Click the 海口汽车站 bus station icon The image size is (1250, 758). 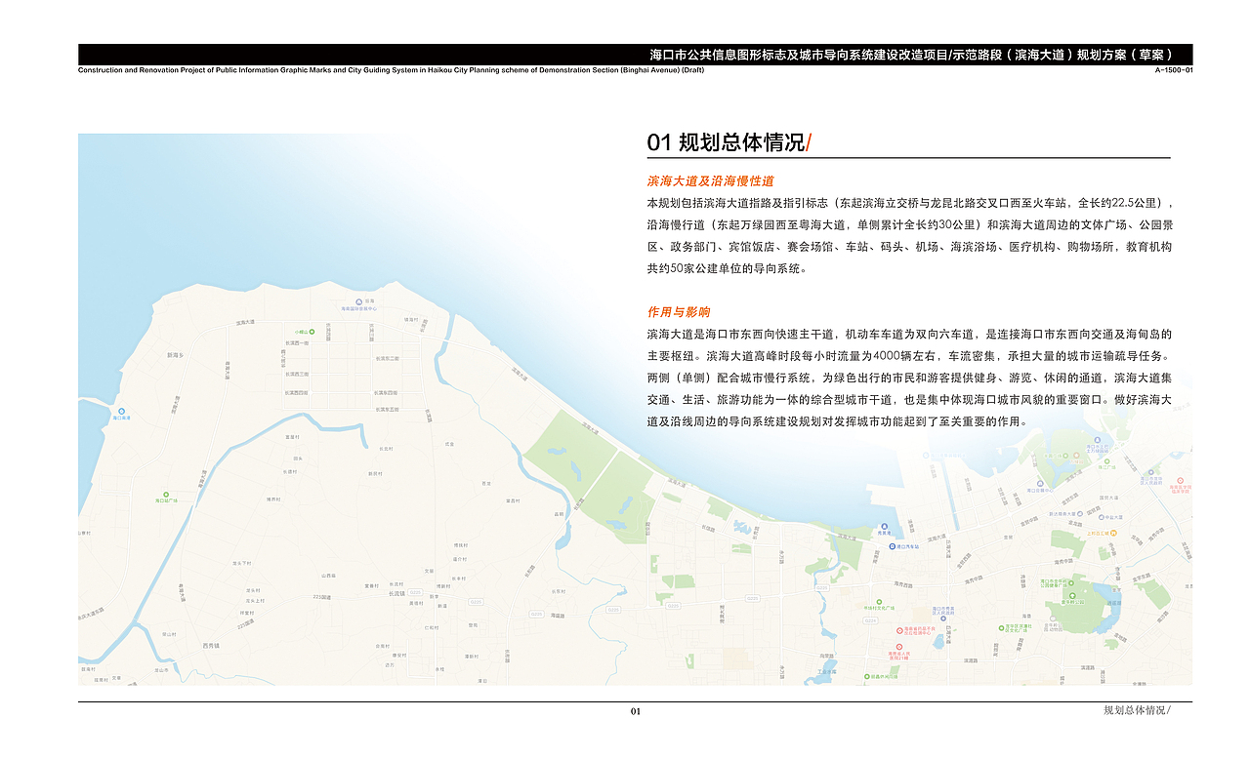pos(893,545)
